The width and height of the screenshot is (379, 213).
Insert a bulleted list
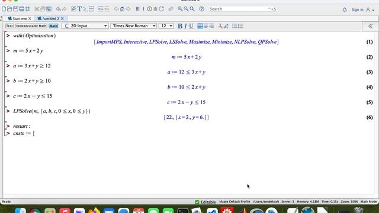[235, 26]
